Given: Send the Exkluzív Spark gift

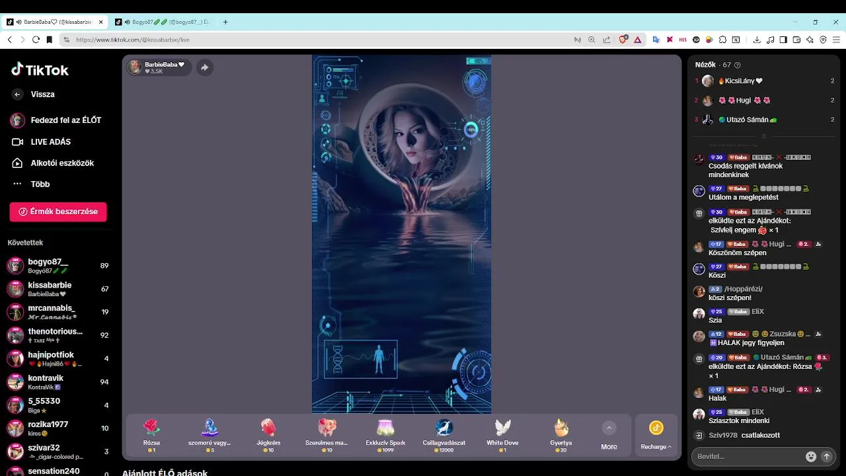Looking at the screenshot, I should tap(385, 436).
